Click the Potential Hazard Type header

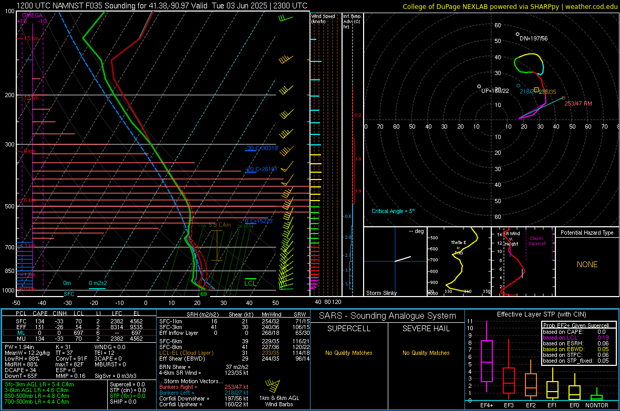[587, 233]
